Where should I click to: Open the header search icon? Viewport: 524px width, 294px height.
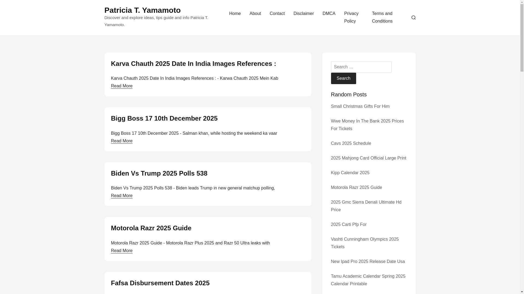tap(413, 17)
